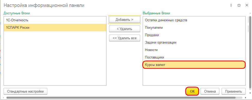
Task: Click the Добавить > button
Action: pos(124,20)
